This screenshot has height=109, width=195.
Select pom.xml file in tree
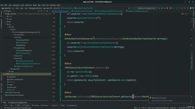point(12,90)
